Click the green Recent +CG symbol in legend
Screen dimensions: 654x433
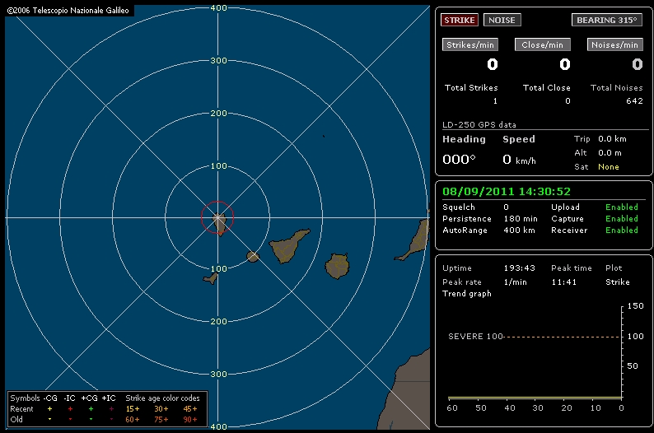91,408
